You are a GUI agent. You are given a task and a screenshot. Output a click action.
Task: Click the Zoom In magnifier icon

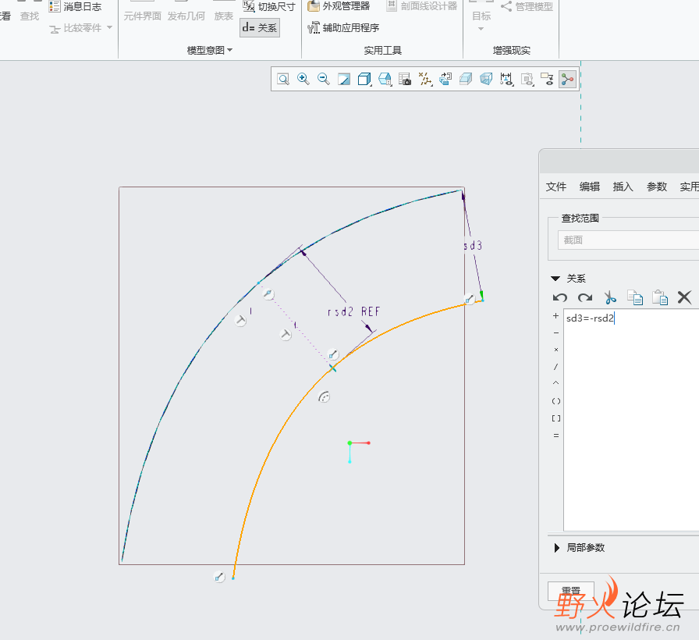tap(303, 80)
